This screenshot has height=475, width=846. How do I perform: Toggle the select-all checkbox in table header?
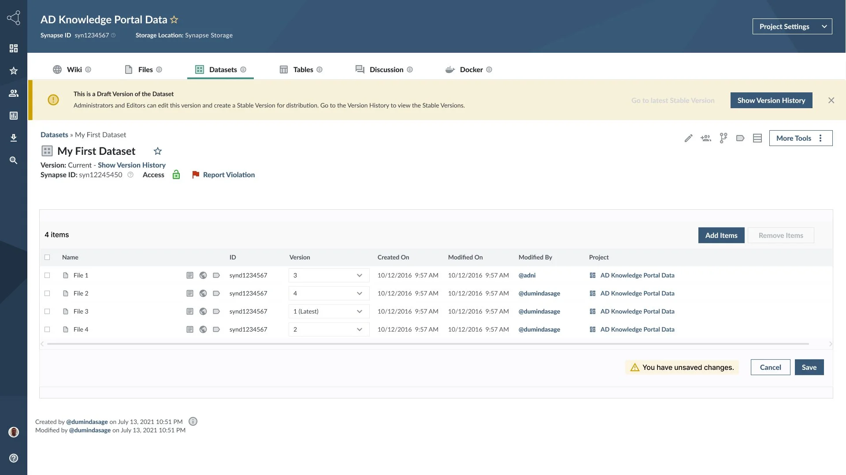point(47,257)
